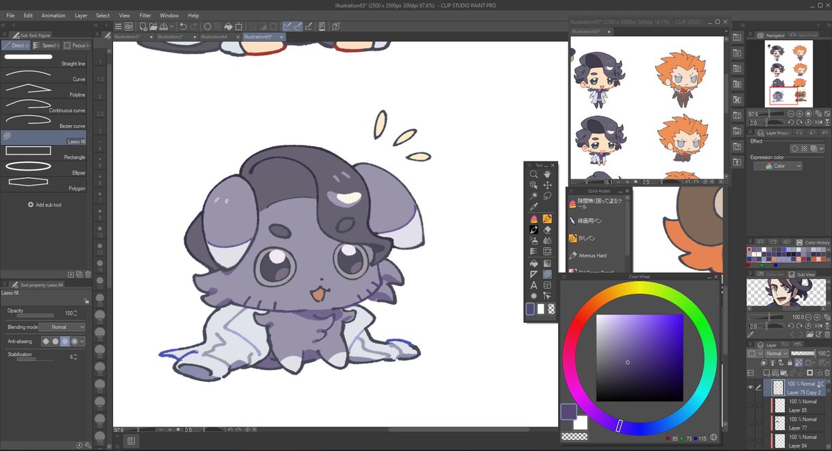Open the Filter menu

tap(145, 15)
